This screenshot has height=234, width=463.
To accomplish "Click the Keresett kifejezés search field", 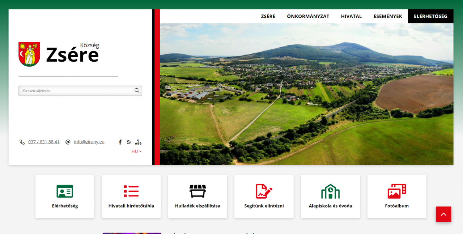I will (75, 90).
